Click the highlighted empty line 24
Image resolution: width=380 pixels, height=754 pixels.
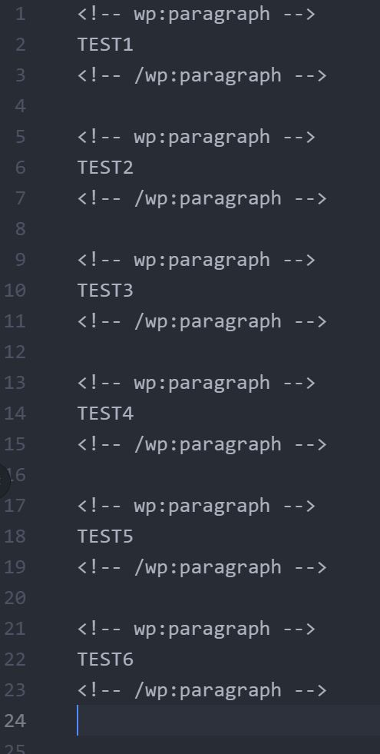click(228, 721)
